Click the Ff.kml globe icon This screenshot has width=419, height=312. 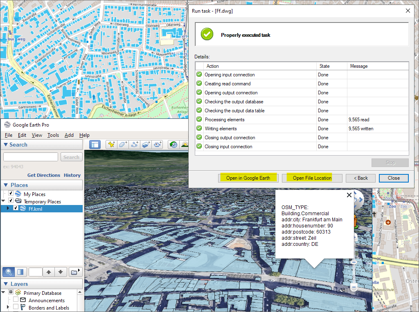coord(23,209)
